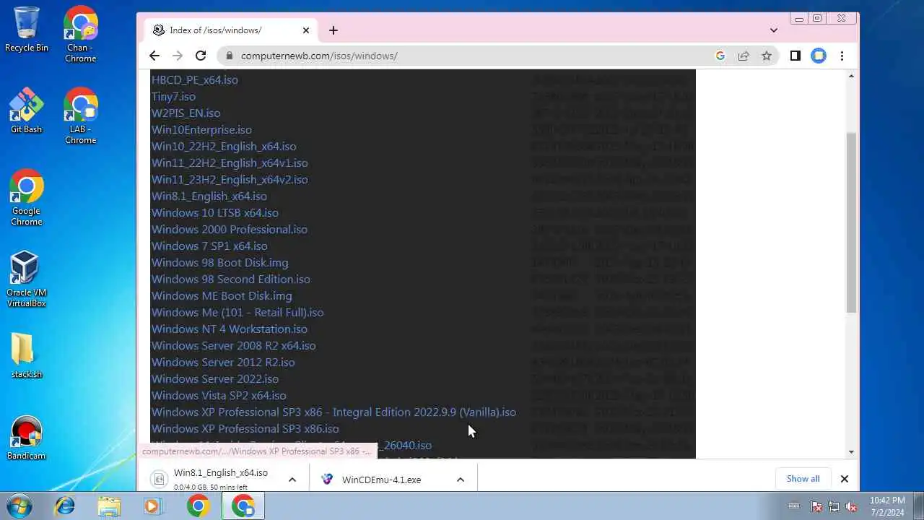Click the volume icon in system tray

[852, 506]
